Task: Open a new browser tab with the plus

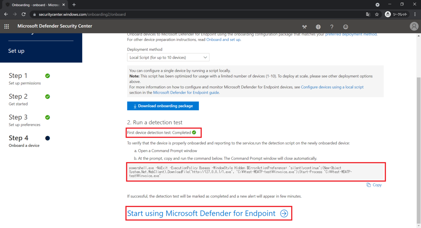Action: pos(74,5)
